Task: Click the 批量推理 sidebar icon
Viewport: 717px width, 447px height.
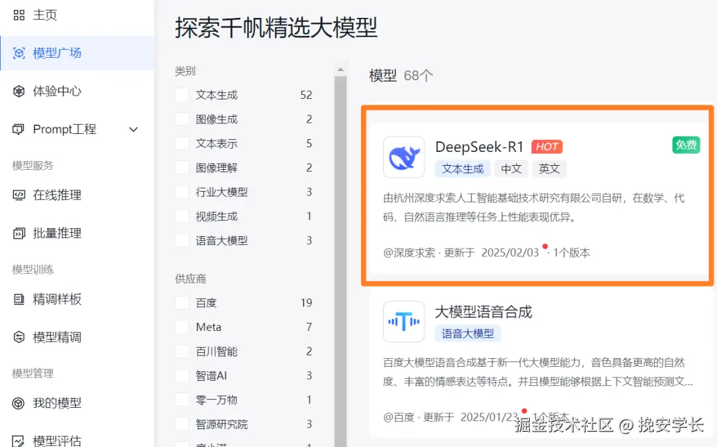Action: point(19,233)
